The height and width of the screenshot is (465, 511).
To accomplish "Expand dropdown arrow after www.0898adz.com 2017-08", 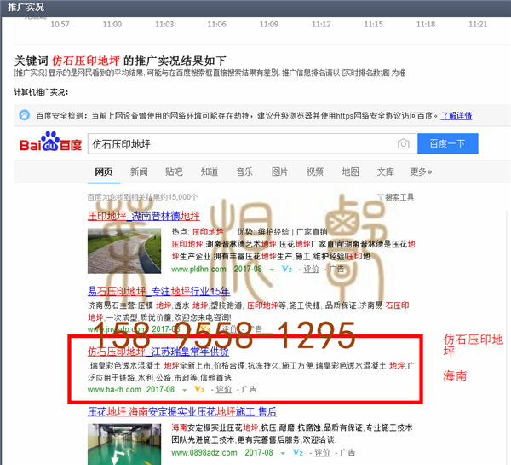I will (x=283, y=454).
